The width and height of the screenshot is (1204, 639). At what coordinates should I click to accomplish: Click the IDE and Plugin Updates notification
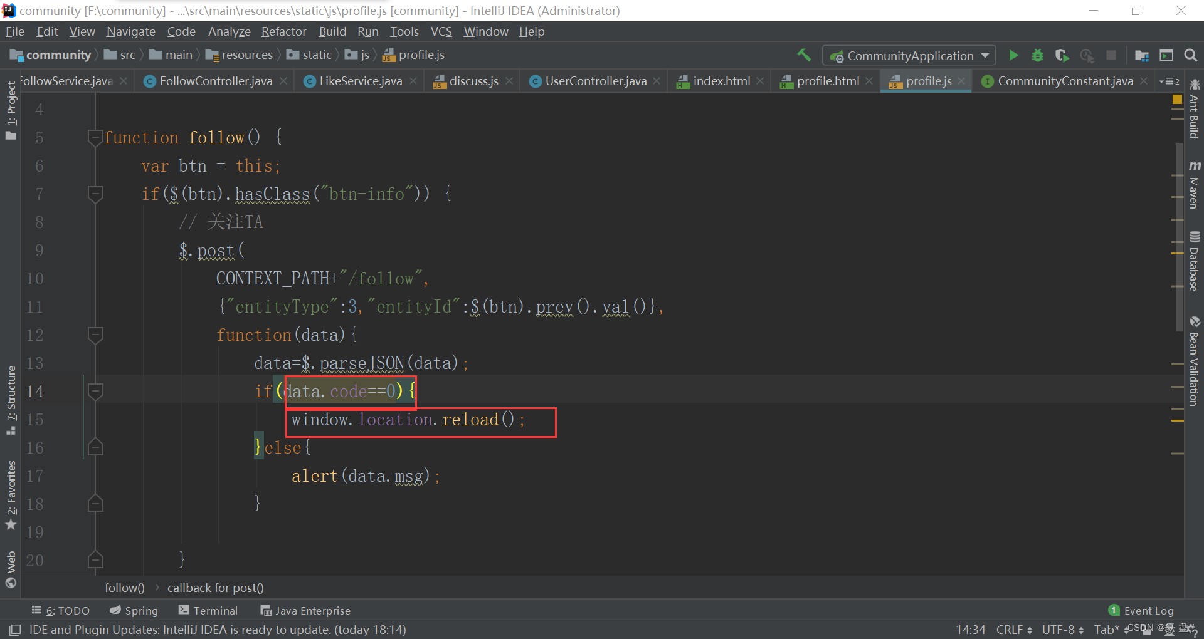[x=218, y=630]
